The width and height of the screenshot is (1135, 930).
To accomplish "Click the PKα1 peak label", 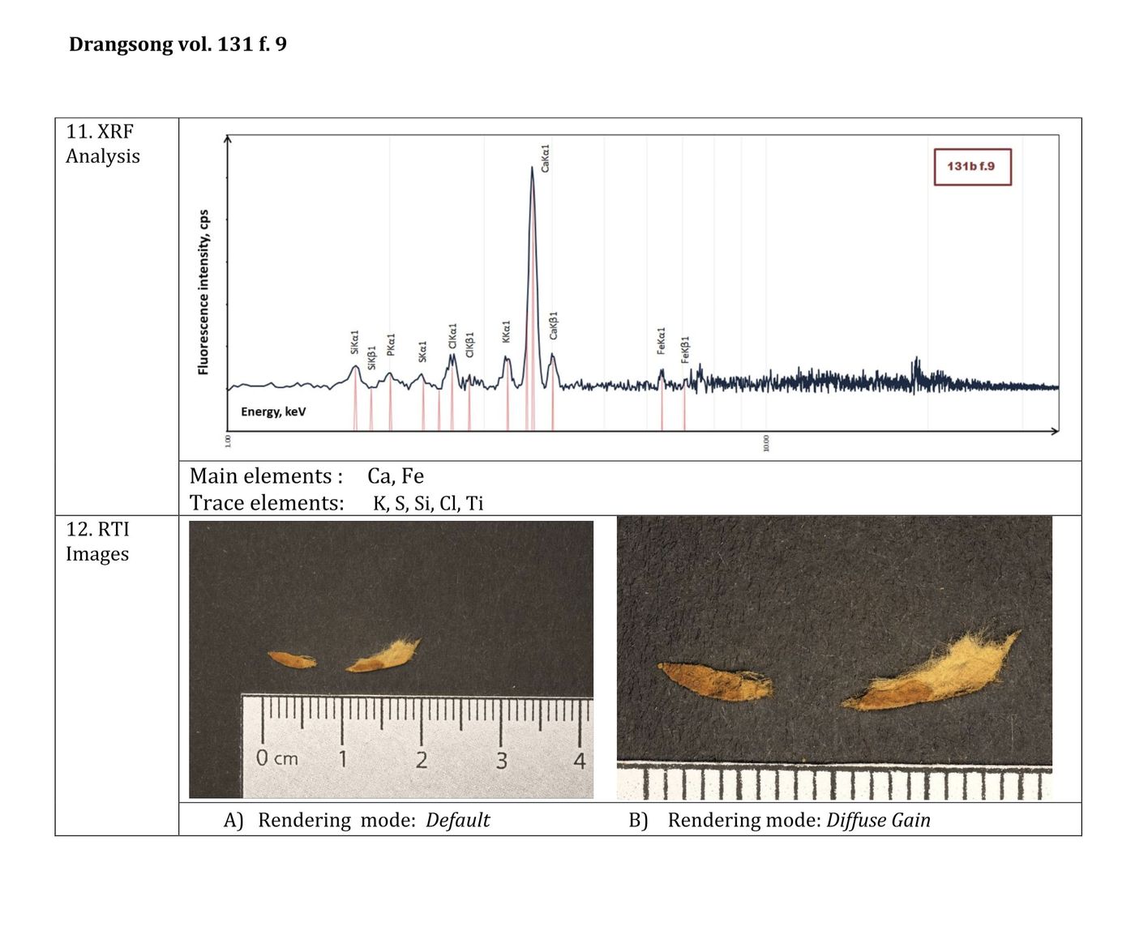I will (391, 344).
